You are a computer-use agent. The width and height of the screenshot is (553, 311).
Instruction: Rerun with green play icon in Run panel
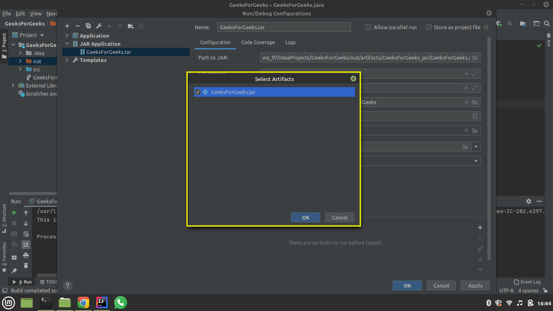click(x=14, y=213)
